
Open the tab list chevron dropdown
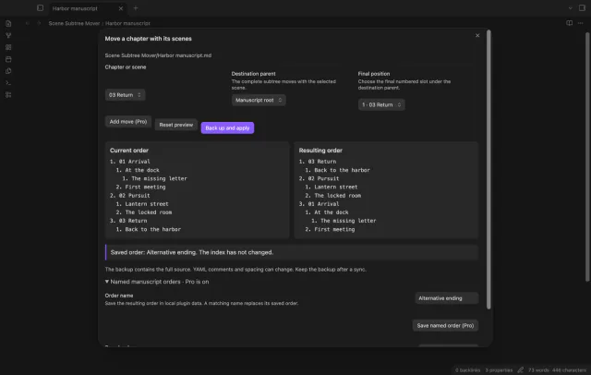tap(571, 8)
